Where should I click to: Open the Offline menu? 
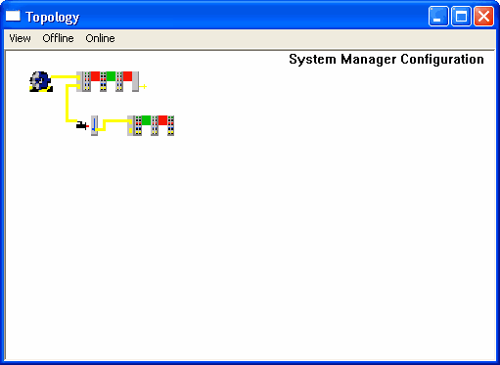click(58, 38)
